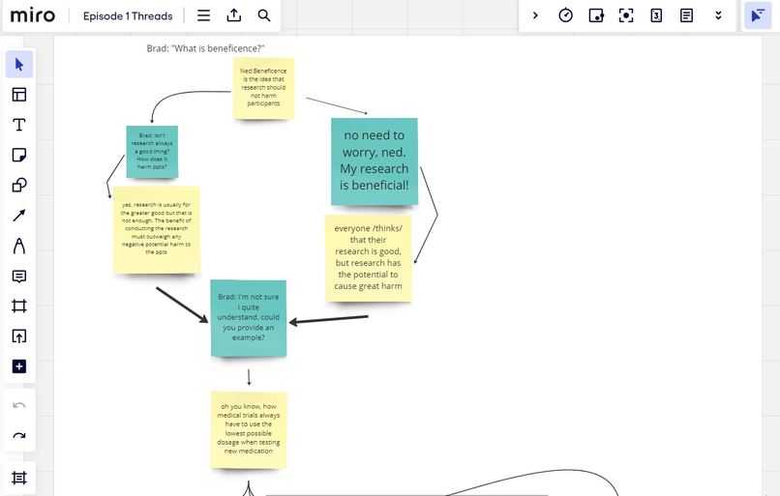Click the Undo arrow

pyautogui.click(x=19, y=405)
